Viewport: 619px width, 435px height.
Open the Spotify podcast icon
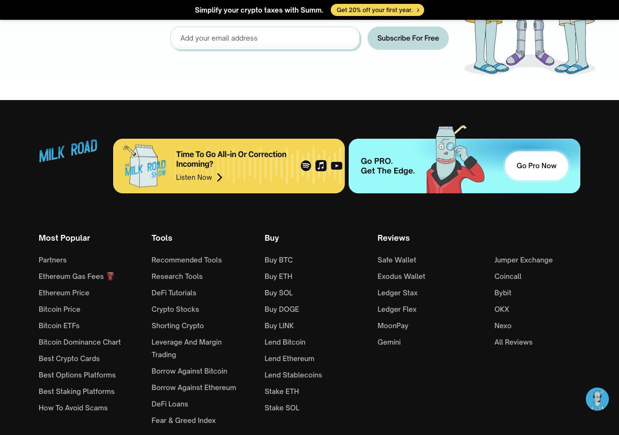pyautogui.click(x=306, y=166)
